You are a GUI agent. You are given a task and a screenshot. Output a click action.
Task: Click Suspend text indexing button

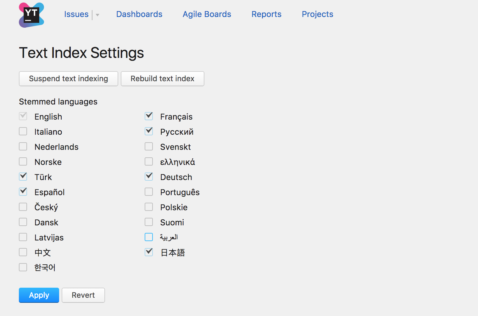(69, 79)
